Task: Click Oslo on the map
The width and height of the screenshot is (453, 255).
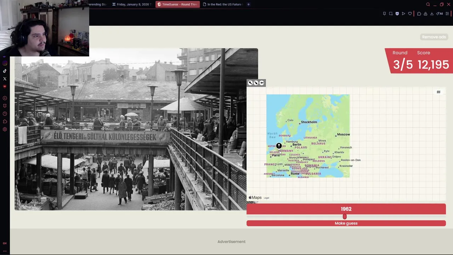Action: (290, 120)
